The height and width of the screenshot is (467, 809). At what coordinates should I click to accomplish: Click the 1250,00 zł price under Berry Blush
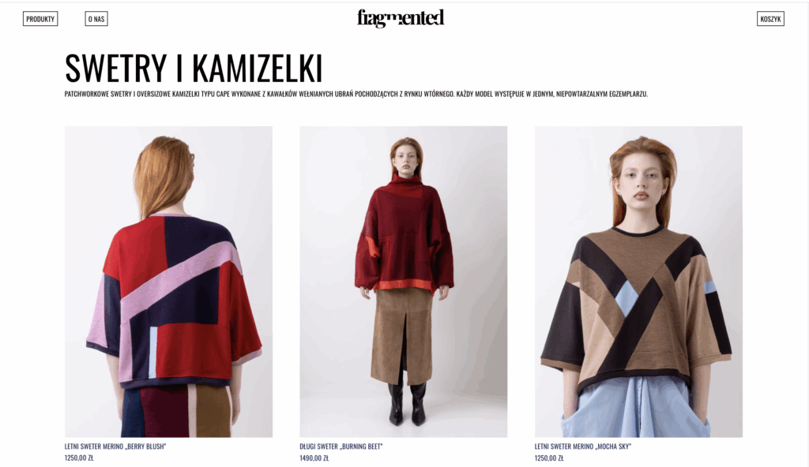click(79, 458)
